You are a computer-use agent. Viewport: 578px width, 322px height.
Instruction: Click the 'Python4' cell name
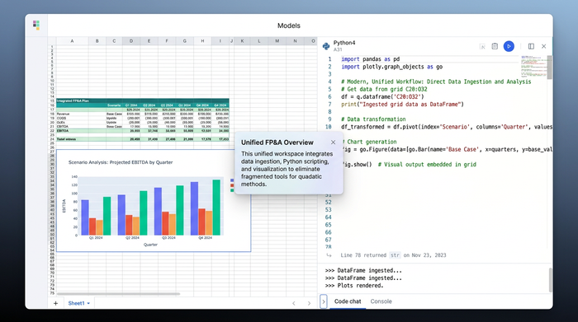click(344, 43)
